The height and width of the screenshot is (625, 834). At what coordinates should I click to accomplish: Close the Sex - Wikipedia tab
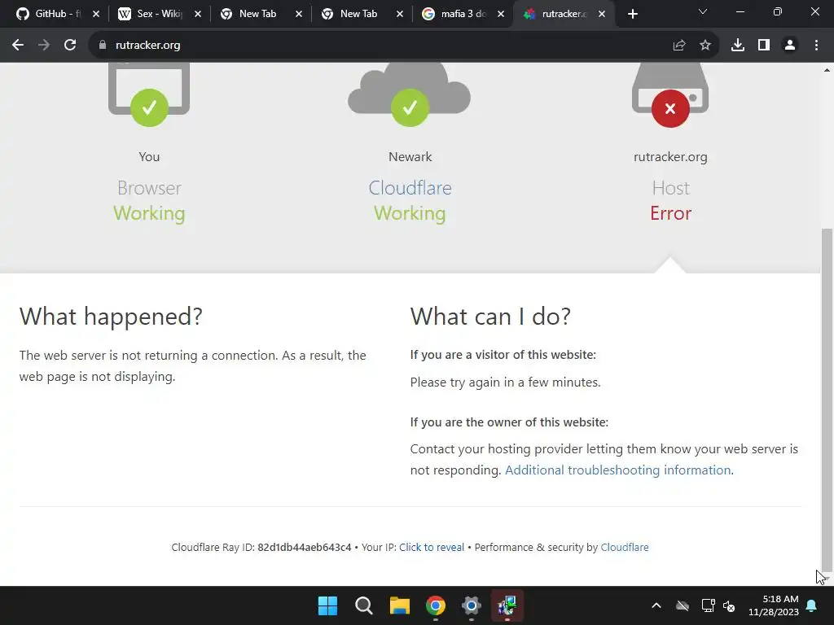[x=197, y=15]
